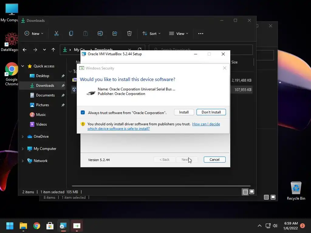Select Music in navigation pane
Screen dimensions: 311x233
[43, 114]
